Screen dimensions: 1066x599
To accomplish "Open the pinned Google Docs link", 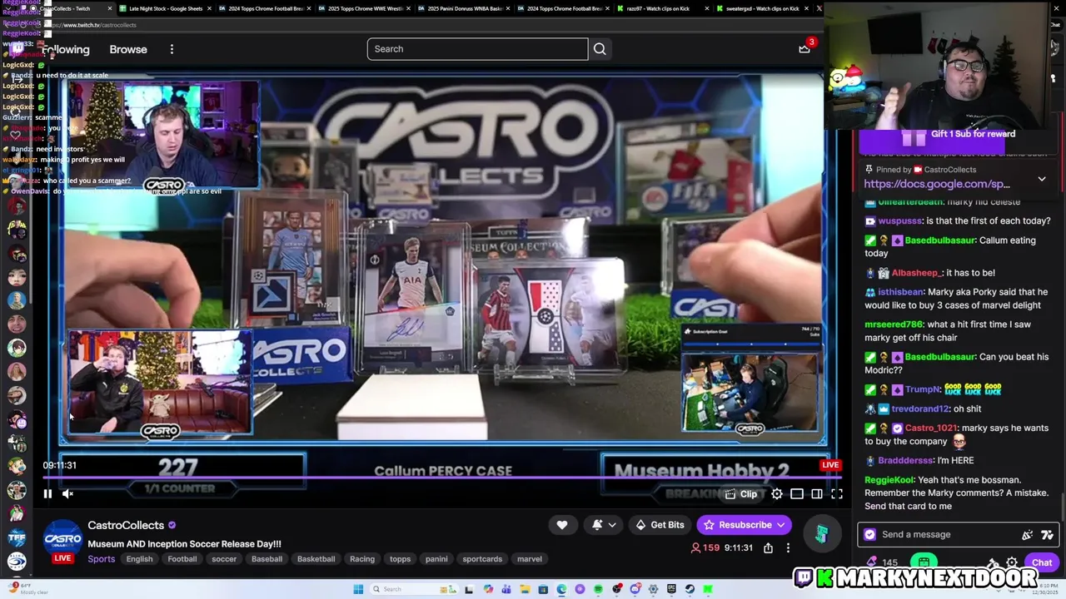I will (937, 184).
